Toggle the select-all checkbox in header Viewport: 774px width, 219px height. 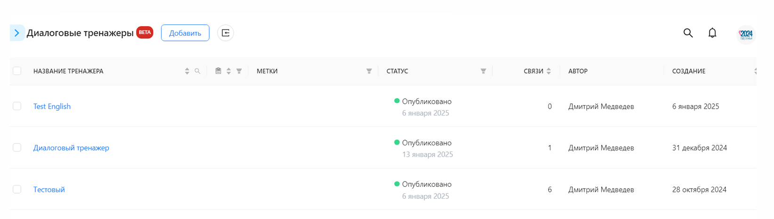tap(17, 71)
